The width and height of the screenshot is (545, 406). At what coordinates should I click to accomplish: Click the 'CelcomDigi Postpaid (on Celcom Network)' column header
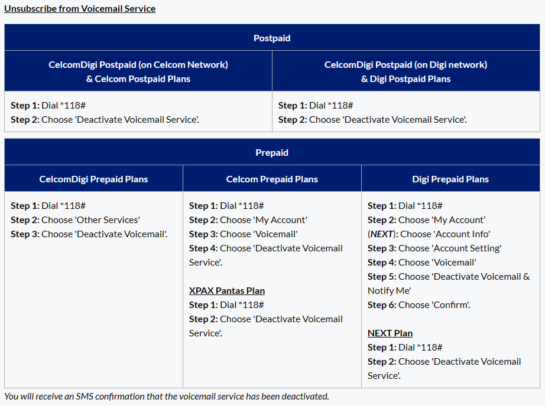138,65
